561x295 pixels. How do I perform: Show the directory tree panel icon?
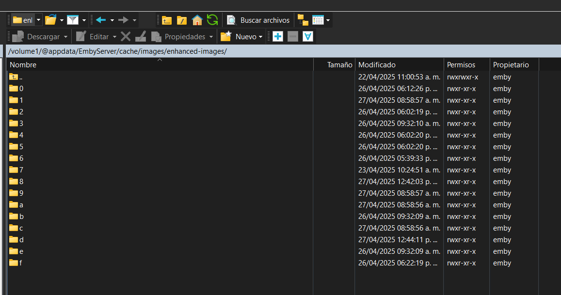303,20
